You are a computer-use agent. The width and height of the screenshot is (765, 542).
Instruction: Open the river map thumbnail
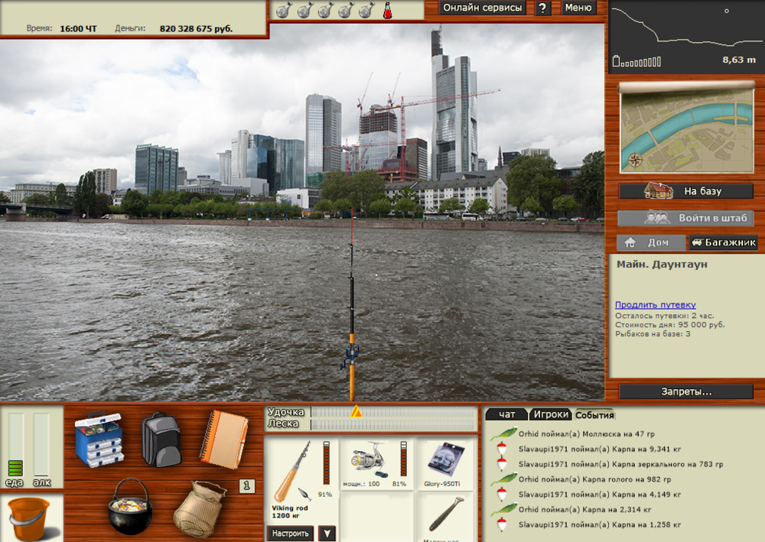[685, 126]
